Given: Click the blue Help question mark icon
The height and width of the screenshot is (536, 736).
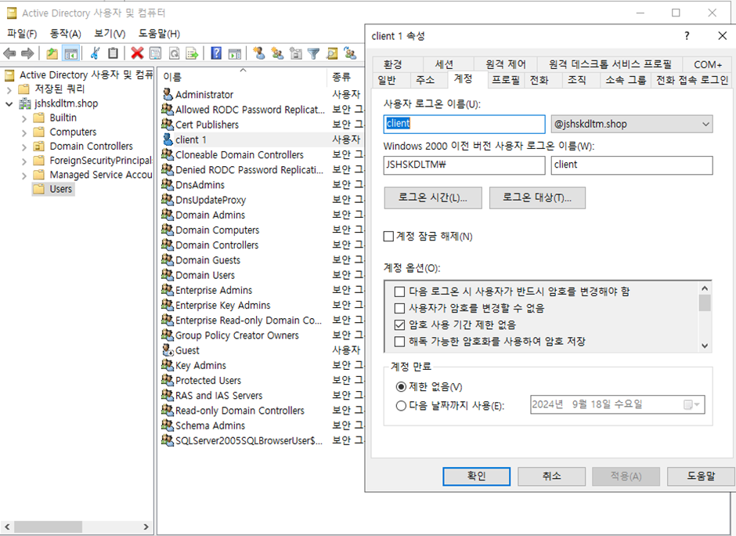Looking at the screenshot, I should [x=216, y=53].
